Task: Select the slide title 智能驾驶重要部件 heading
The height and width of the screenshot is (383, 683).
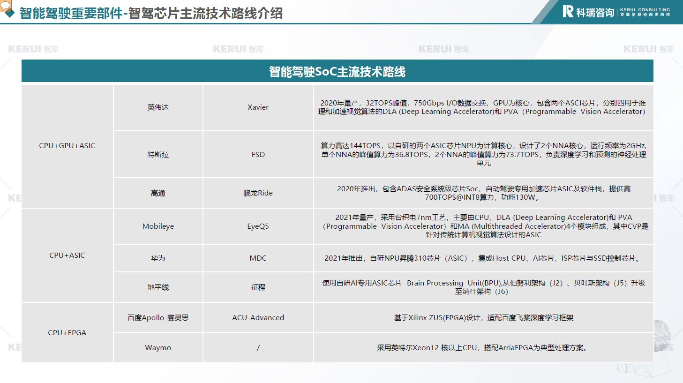Action: 151,13
